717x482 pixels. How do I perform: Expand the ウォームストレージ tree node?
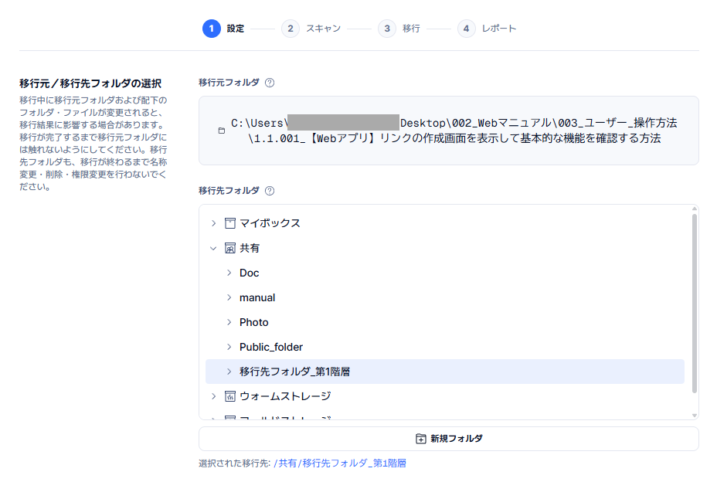(213, 396)
